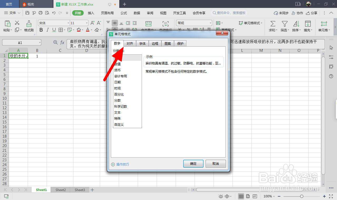
Task: Open the 操作技巧 tips link
Action: click(x=122, y=164)
